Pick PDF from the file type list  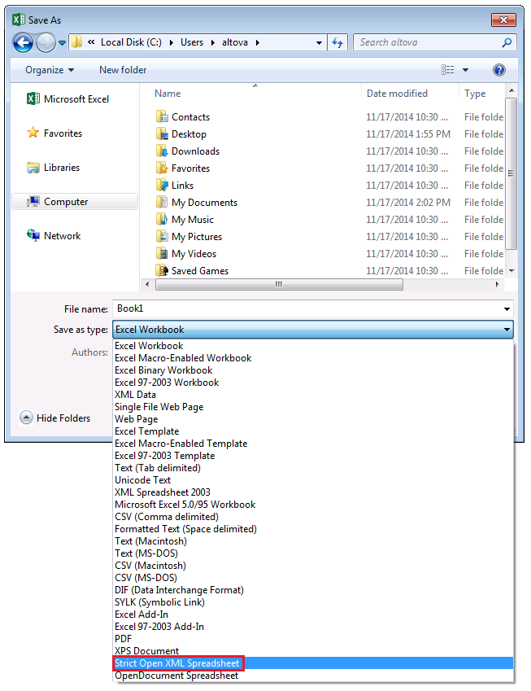point(124,639)
